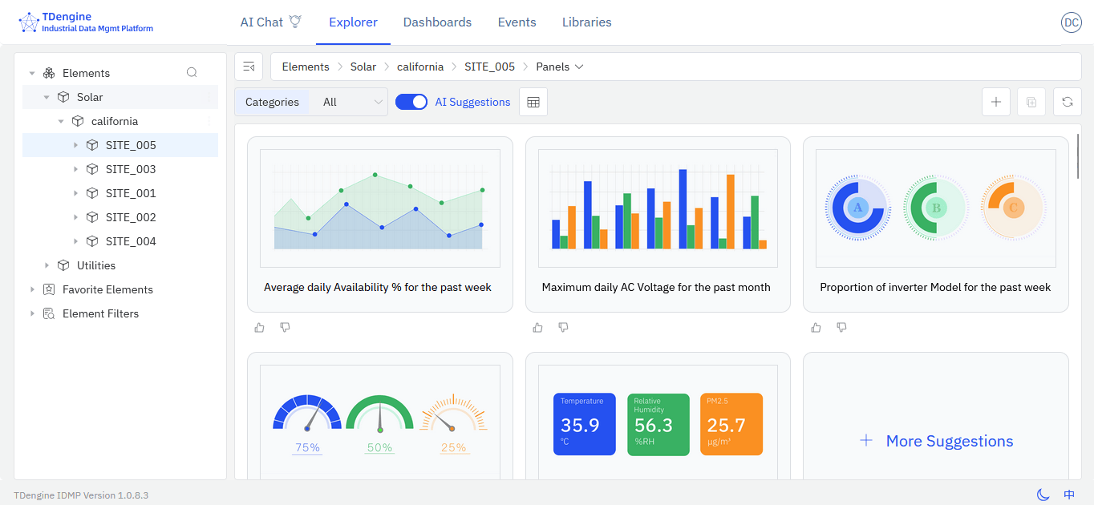Collapse the sidebar with the panel toggle icon
The image size is (1094, 505).
(249, 67)
